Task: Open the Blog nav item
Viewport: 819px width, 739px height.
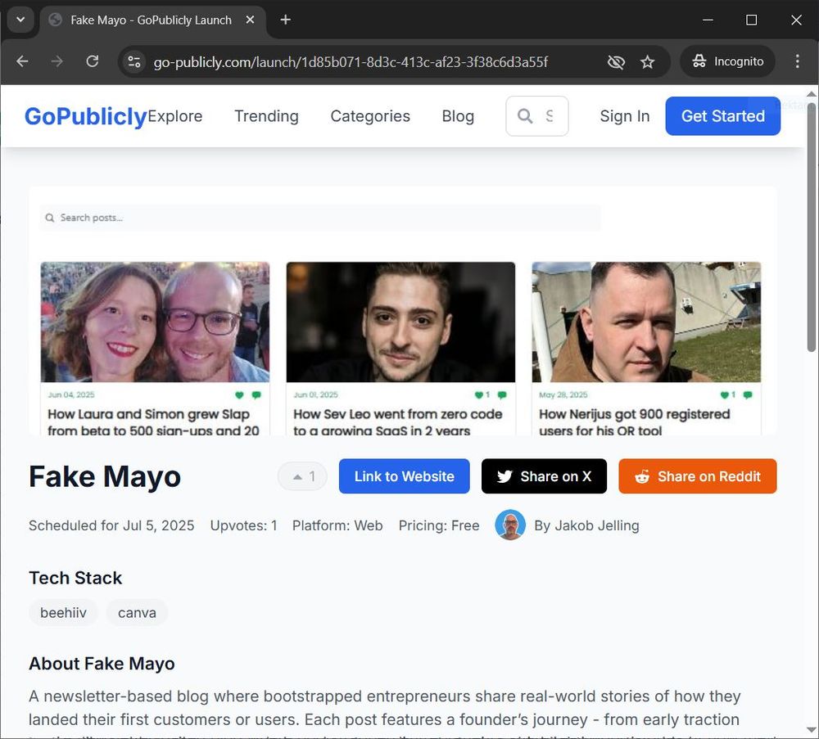Action: click(x=458, y=116)
